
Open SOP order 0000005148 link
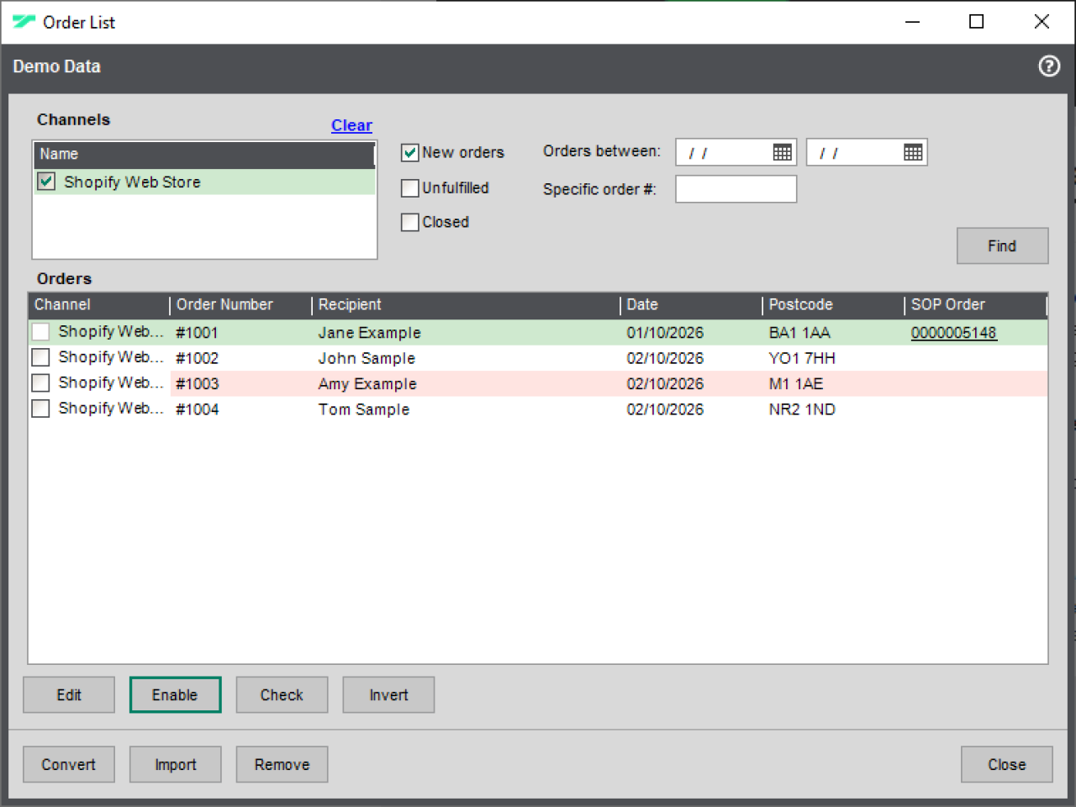(x=953, y=333)
